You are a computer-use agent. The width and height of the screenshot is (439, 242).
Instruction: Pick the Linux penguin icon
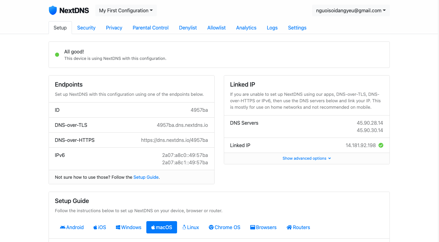(184, 227)
